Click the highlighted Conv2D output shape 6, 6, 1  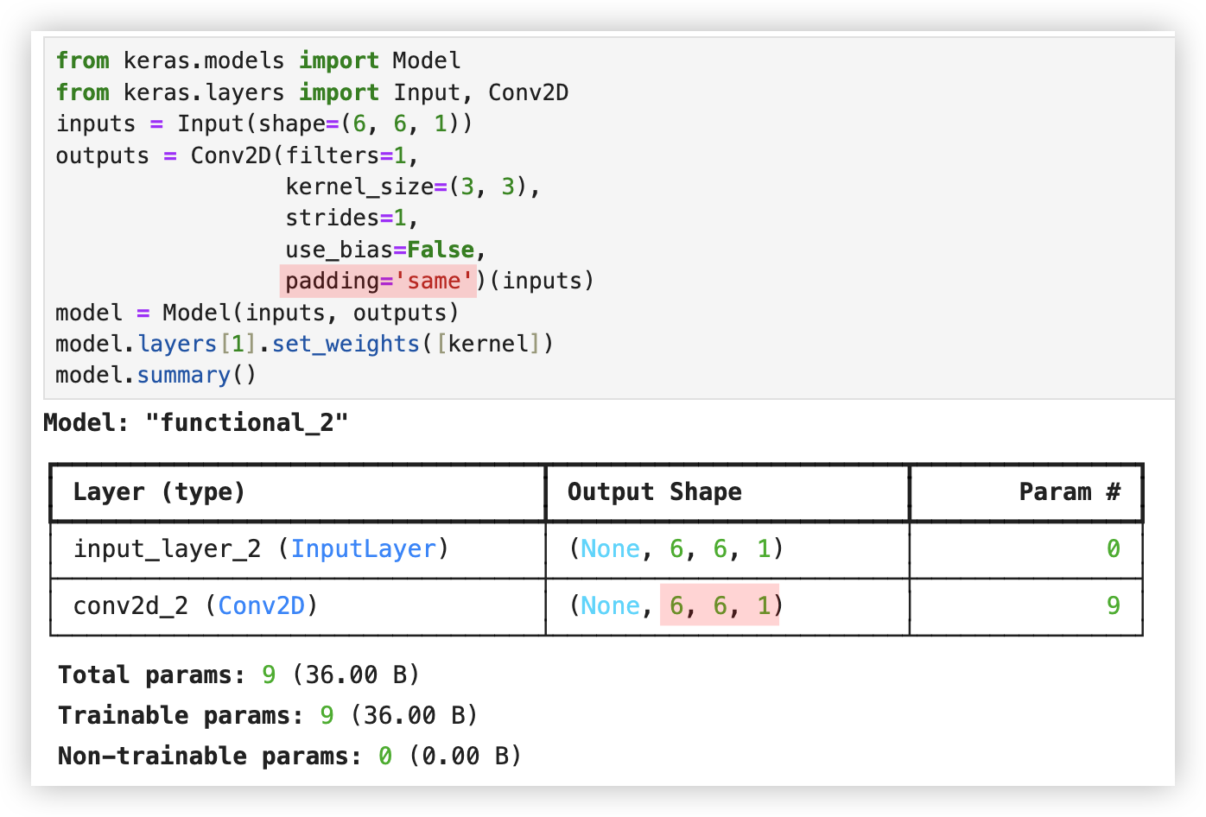pyautogui.click(x=719, y=606)
